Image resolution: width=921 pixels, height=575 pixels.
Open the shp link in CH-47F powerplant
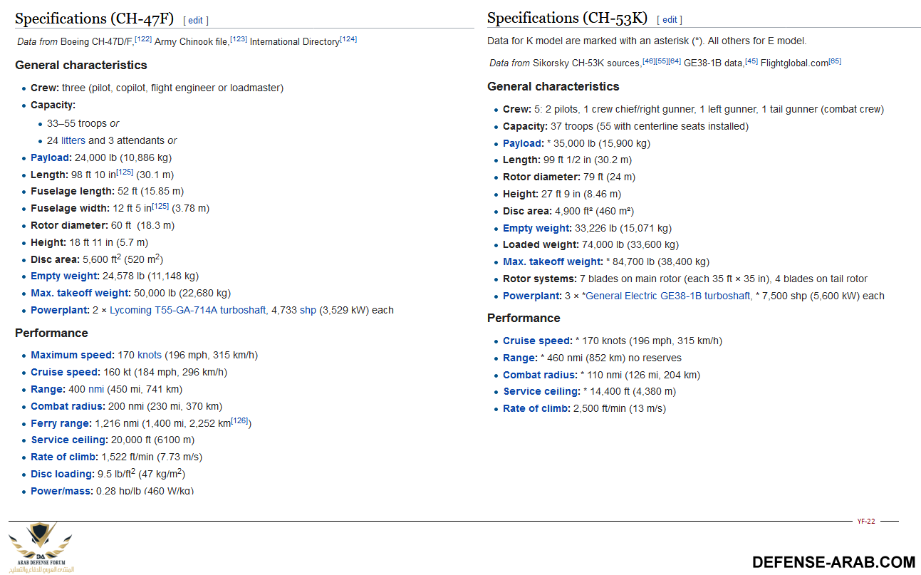point(308,311)
